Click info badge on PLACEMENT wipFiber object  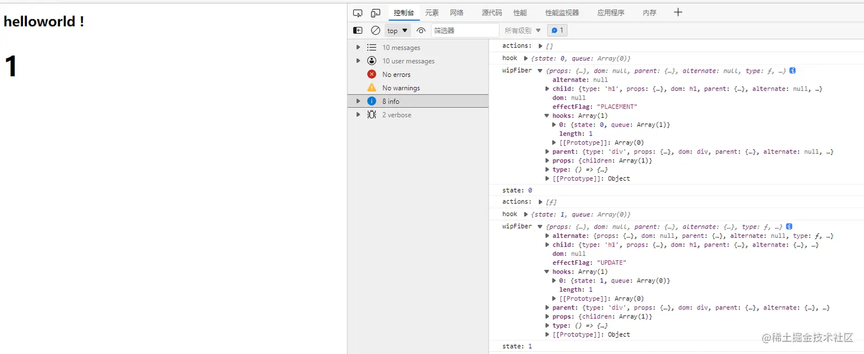[x=793, y=70]
